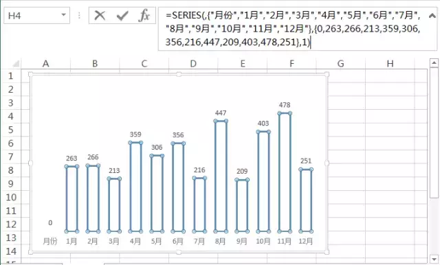
Task: Click the data label 447
Action: [221, 113]
